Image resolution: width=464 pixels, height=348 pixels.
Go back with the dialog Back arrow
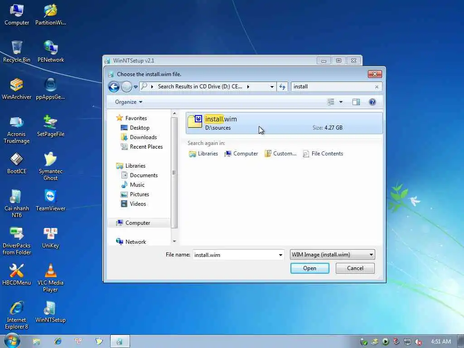[114, 87]
